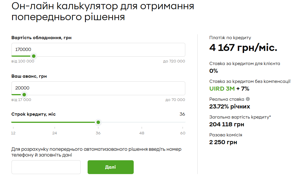
Task: Click the 'від 17 000' minimum advance label
Action: pos(21,100)
